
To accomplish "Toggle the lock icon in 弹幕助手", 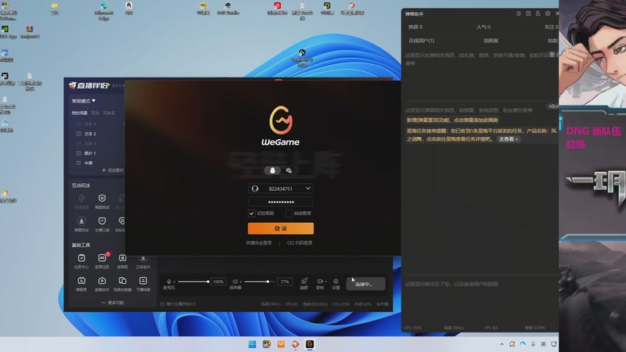I will [538, 13].
